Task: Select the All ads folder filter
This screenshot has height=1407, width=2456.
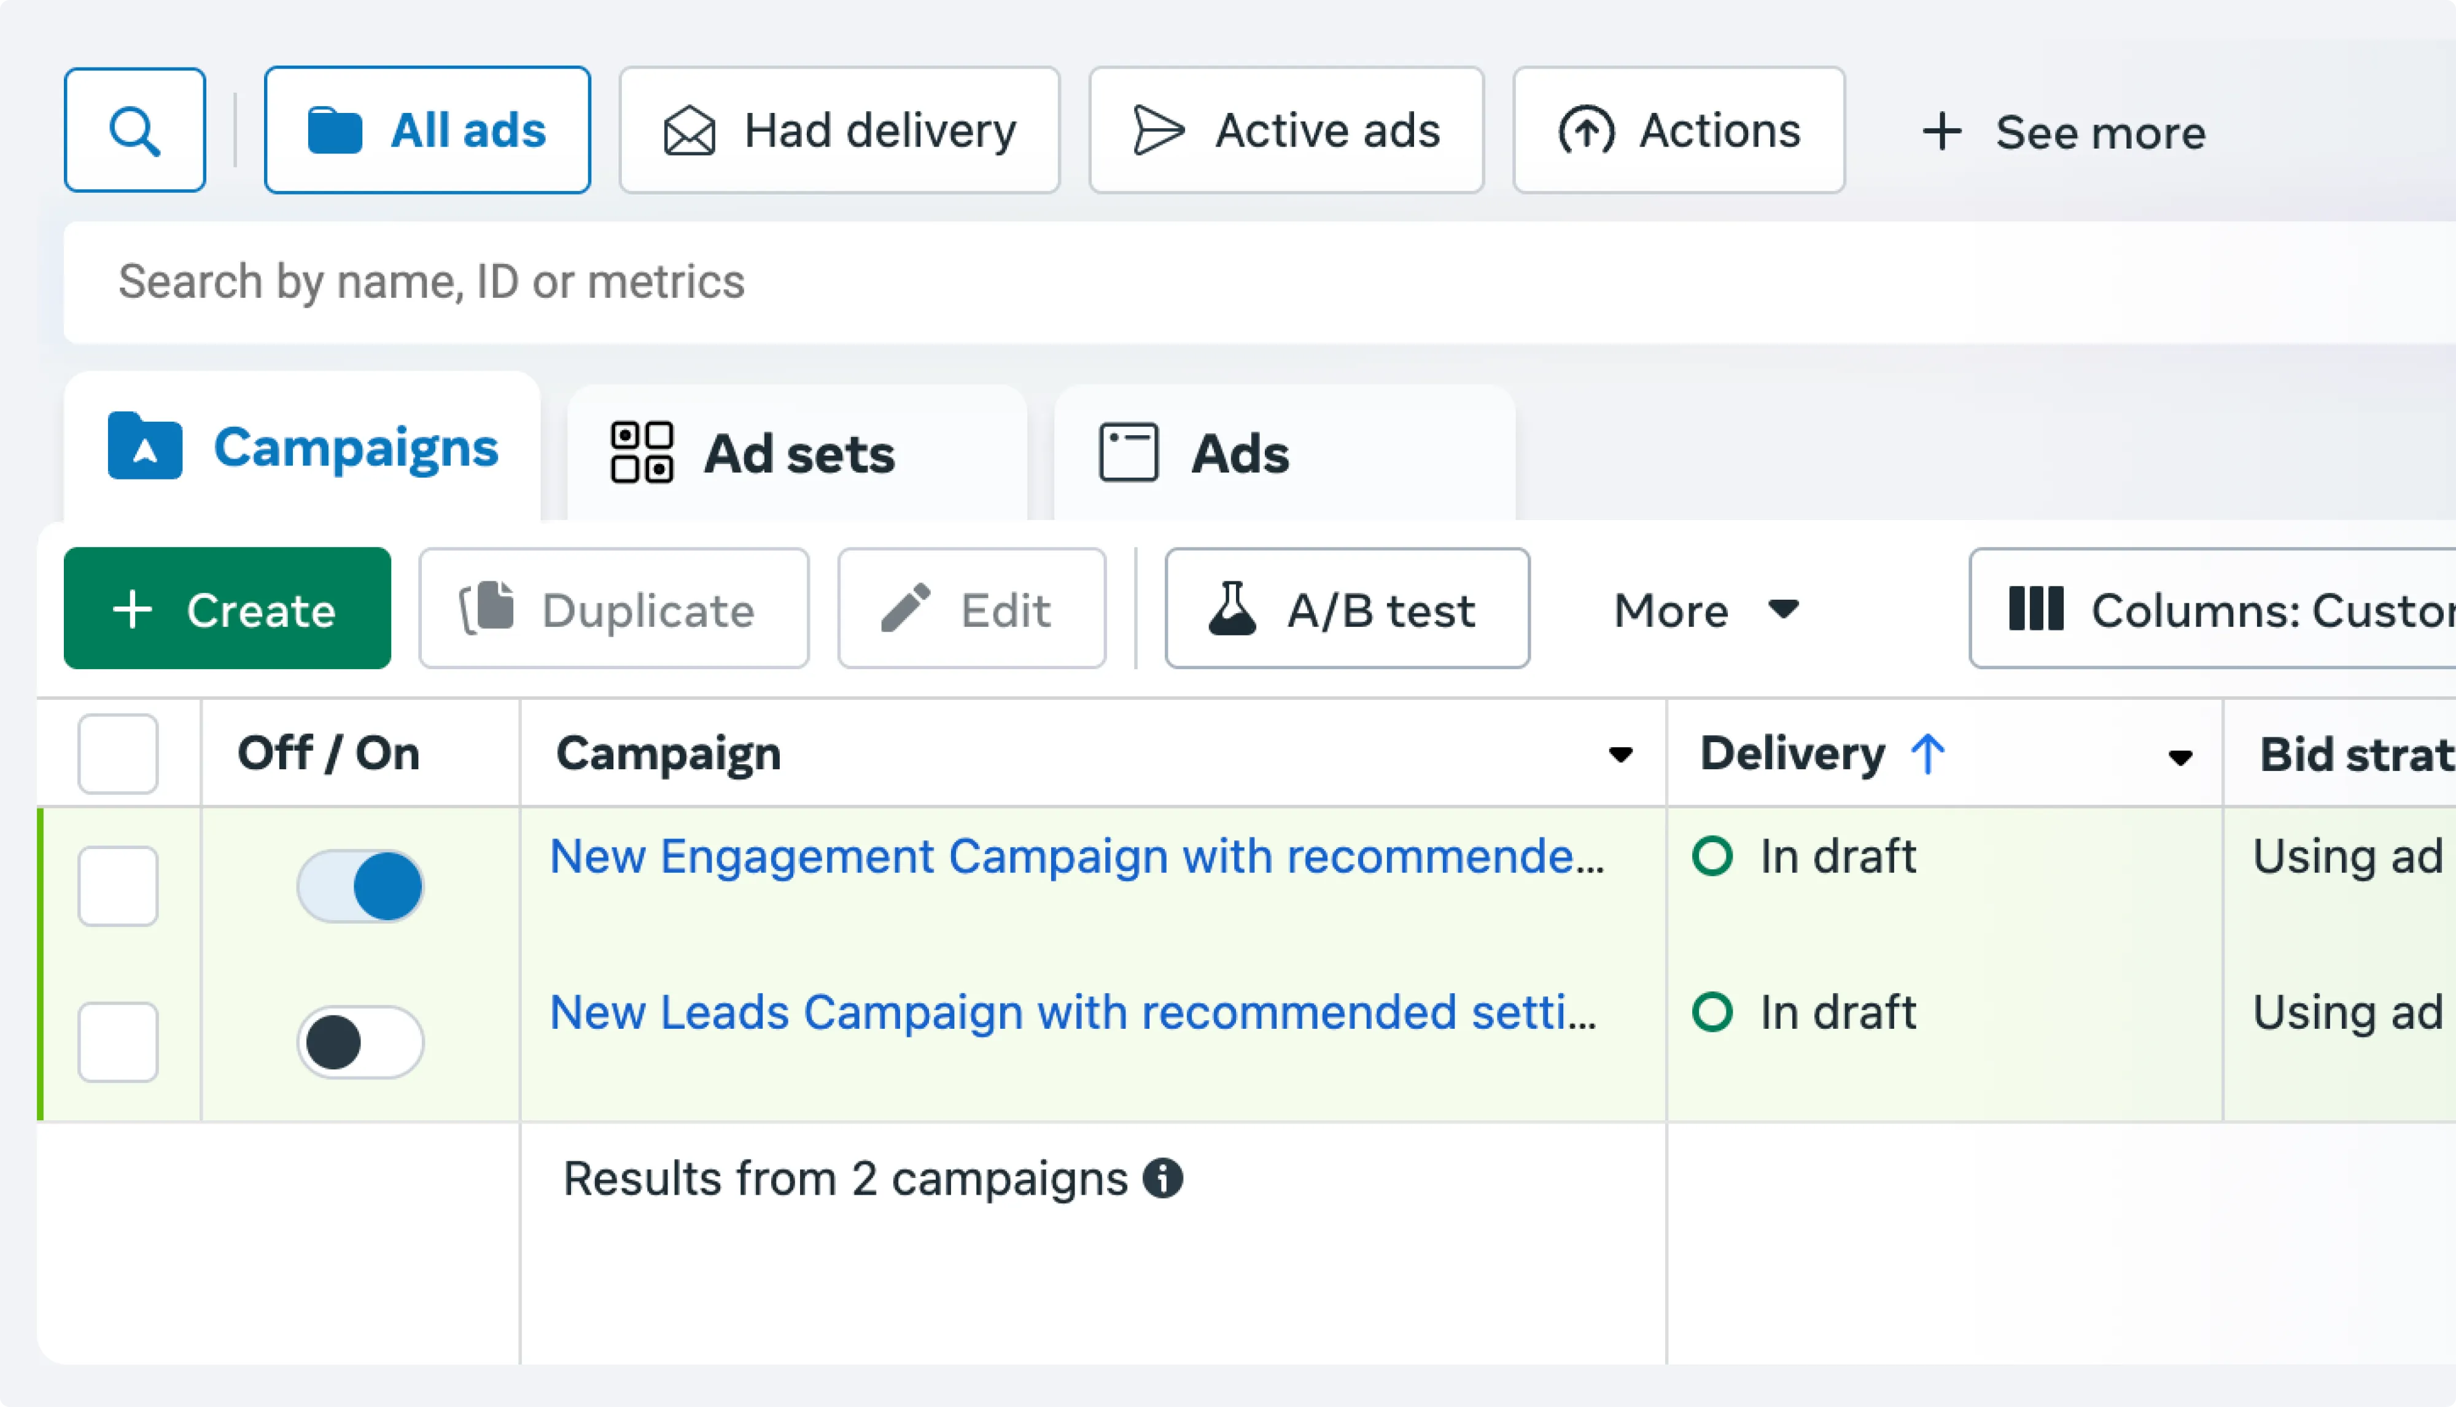Action: pos(427,131)
